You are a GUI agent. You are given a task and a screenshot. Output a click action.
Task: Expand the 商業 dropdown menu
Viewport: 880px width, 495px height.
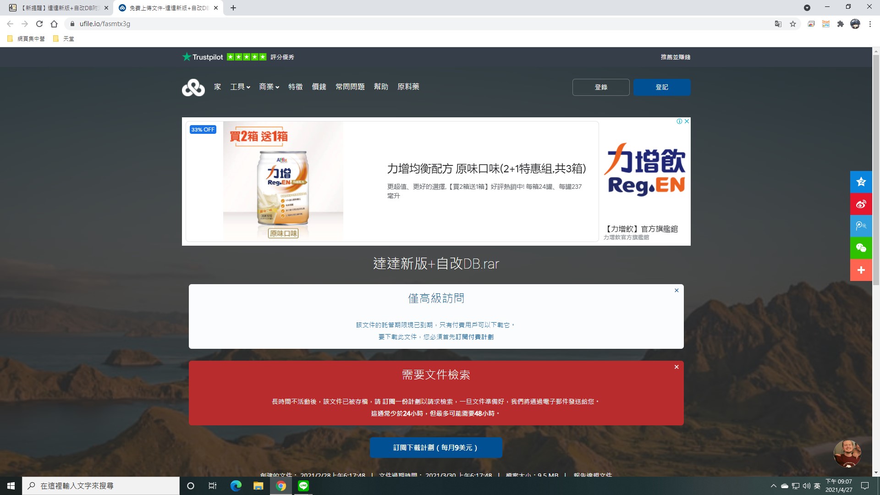click(x=269, y=87)
